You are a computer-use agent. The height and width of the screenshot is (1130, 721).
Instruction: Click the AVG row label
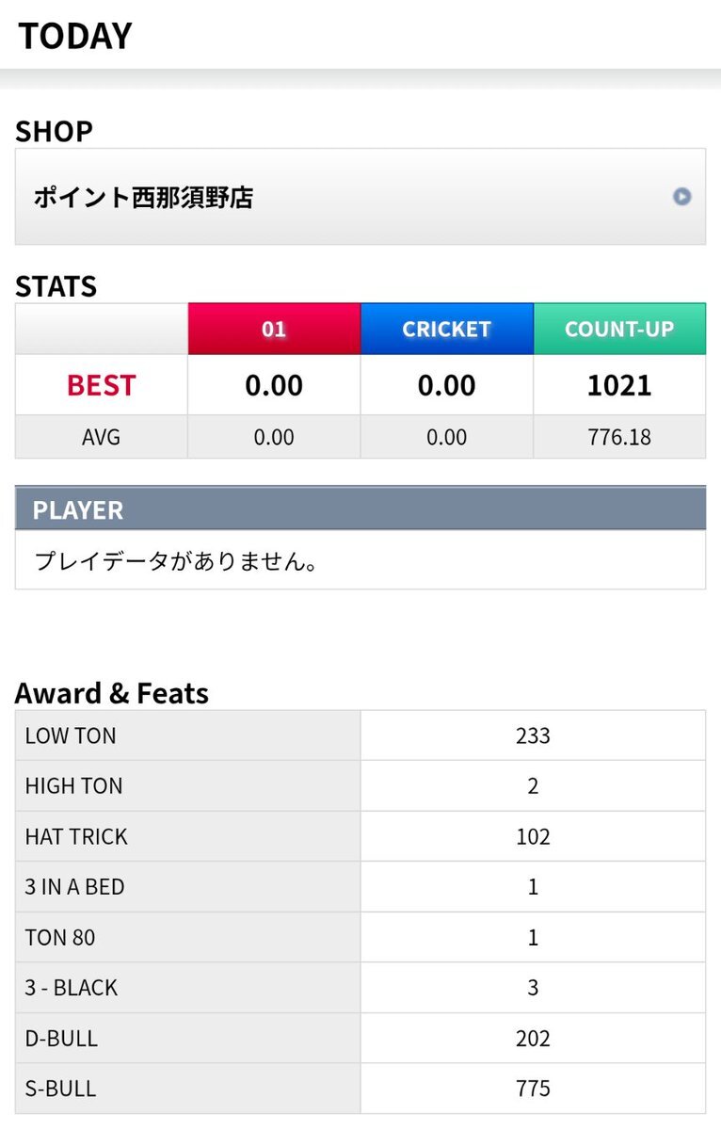(101, 437)
